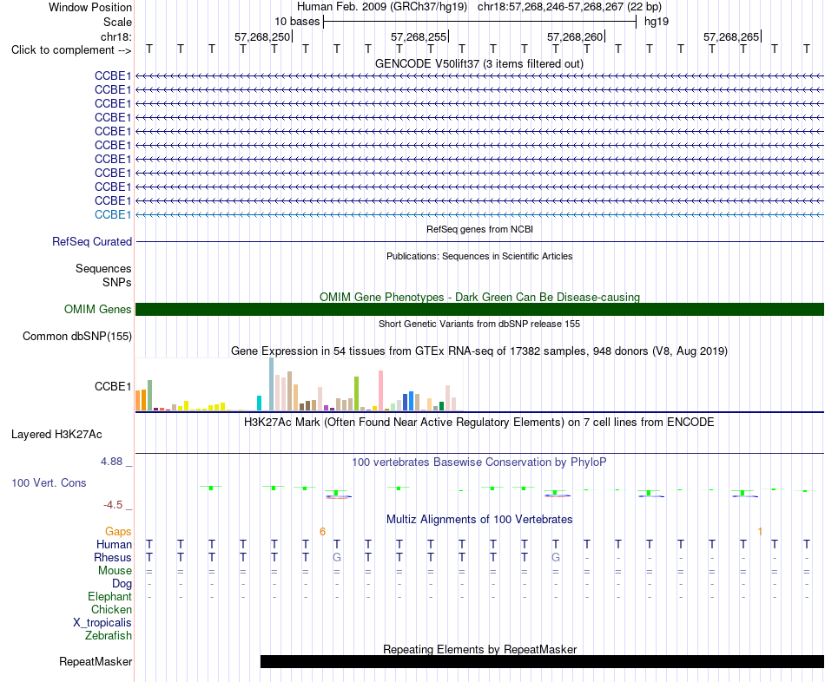Click the Sequences track label
The height and width of the screenshot is (682, 825).
click(103, 269)
